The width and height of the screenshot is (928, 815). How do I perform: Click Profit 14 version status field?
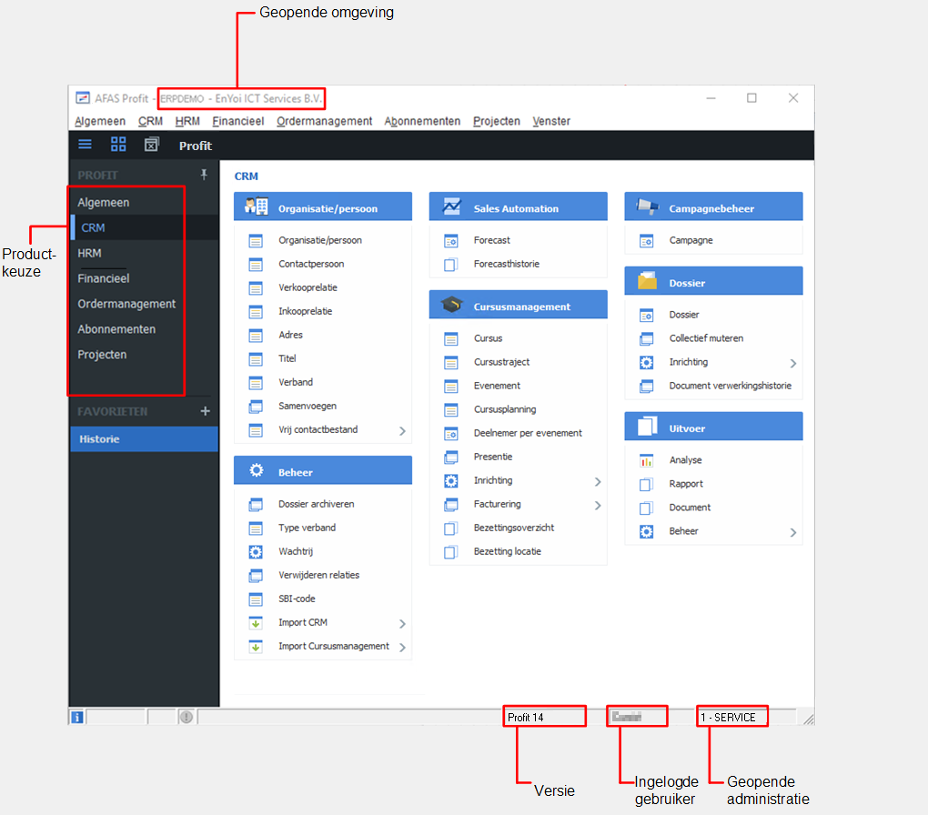(544, 717)
